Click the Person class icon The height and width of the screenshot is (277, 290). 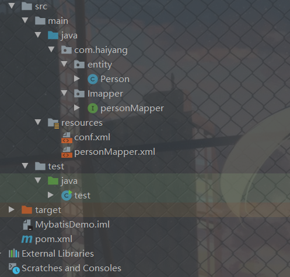[93, 79]
